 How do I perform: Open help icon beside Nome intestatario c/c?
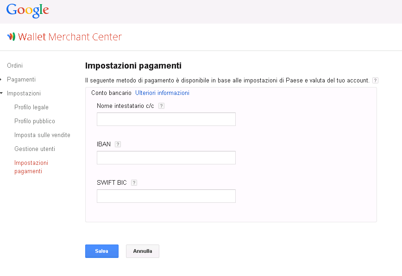pos(161,106)
